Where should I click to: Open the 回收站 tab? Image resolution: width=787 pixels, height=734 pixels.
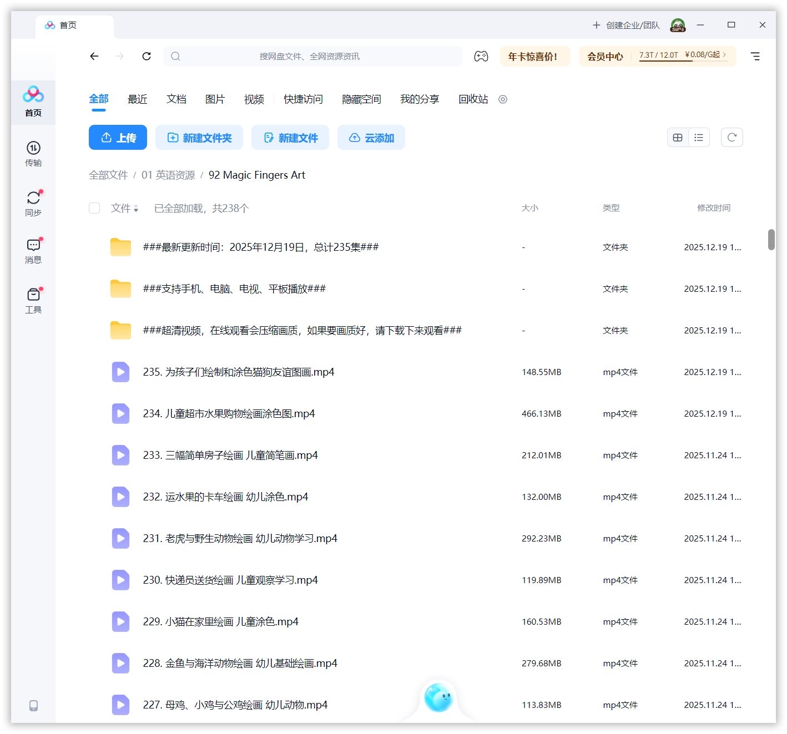[473, 99]
